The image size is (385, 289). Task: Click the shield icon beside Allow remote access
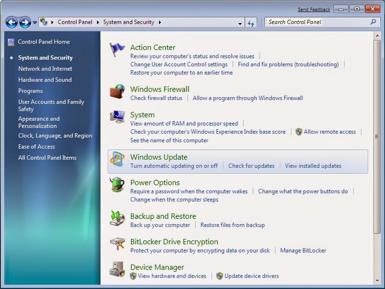click(x=299, y=132)
